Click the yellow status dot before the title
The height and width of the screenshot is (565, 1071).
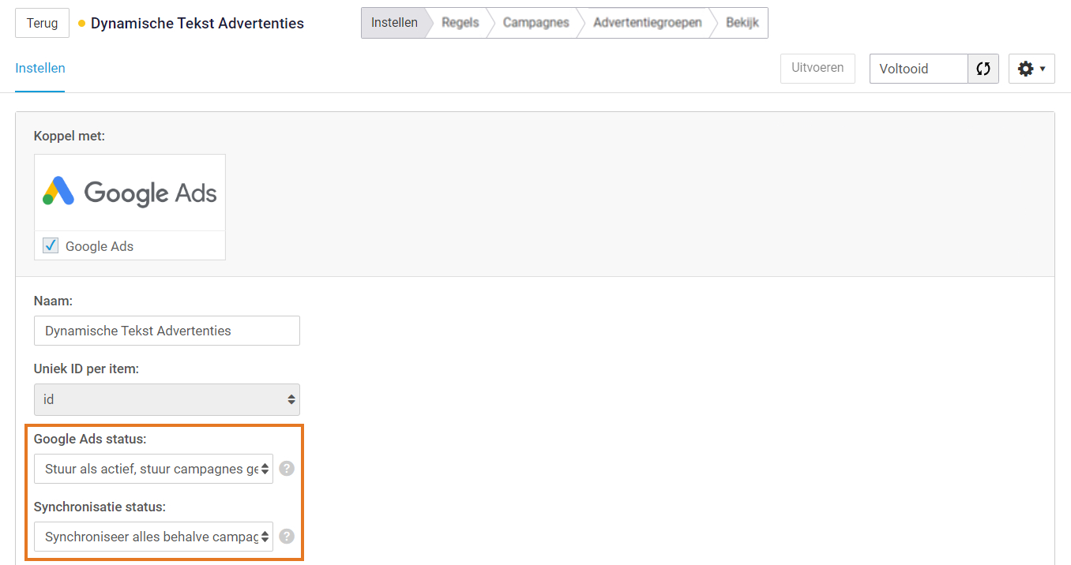point(81,24)
